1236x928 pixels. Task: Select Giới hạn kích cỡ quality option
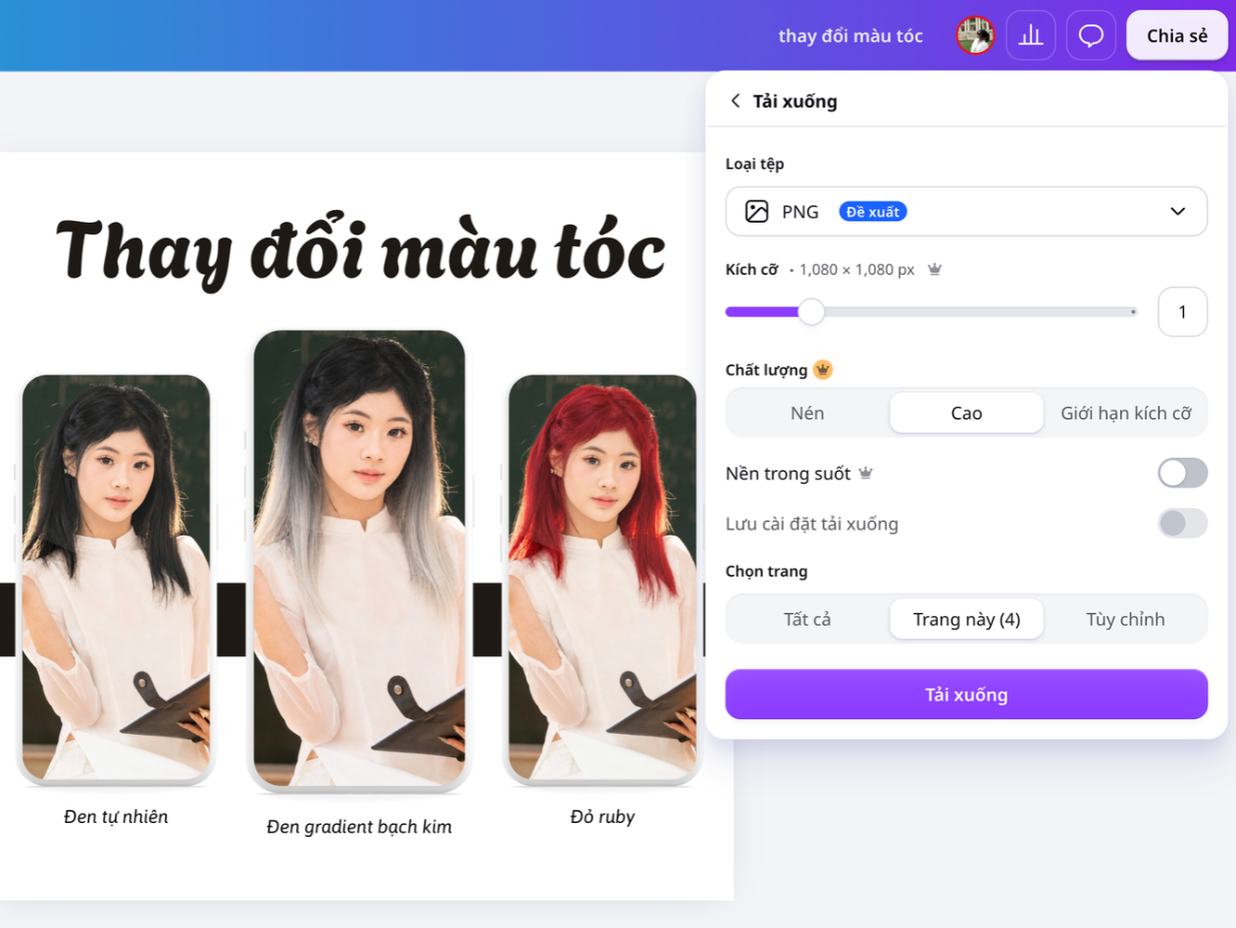pos(1126,413)
